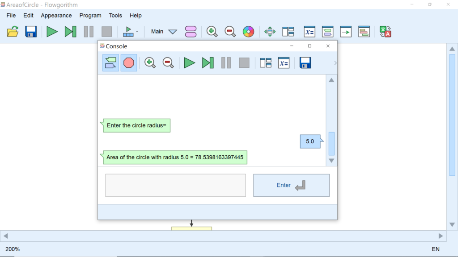Zoom out in the Console window
458x257 pixels.
[168, 62]
